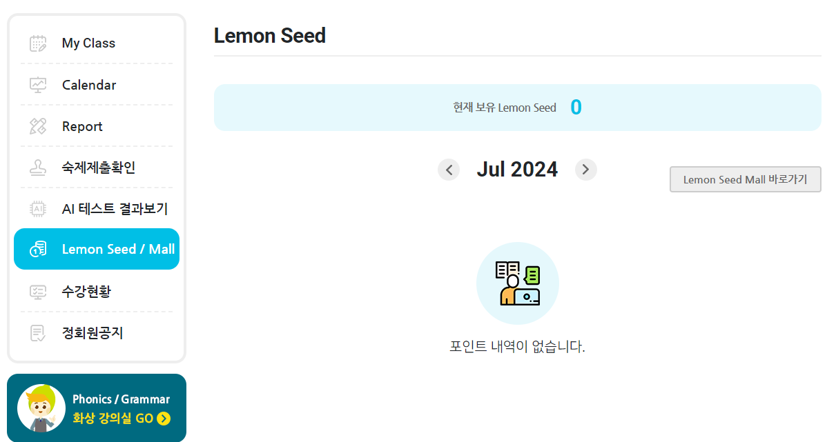836x442 pixels.
Task: Go to previous month before Jul 2024
Action: pyautogui.click(x=449, y=170)
